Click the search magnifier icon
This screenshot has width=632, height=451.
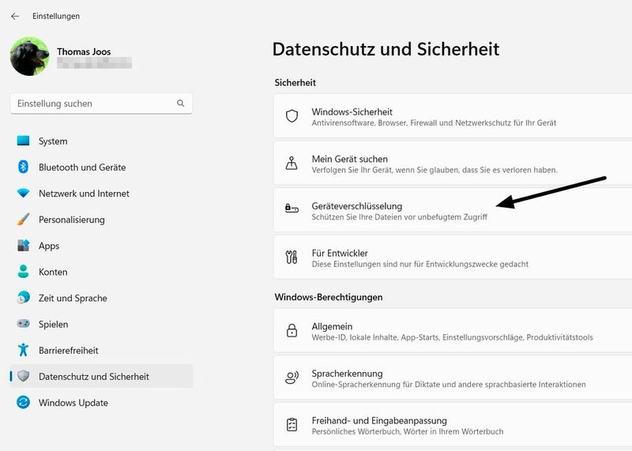(x=181, y=103)
